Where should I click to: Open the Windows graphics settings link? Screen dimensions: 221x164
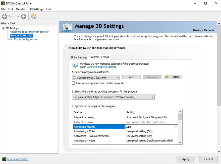[x=101, y=67]
